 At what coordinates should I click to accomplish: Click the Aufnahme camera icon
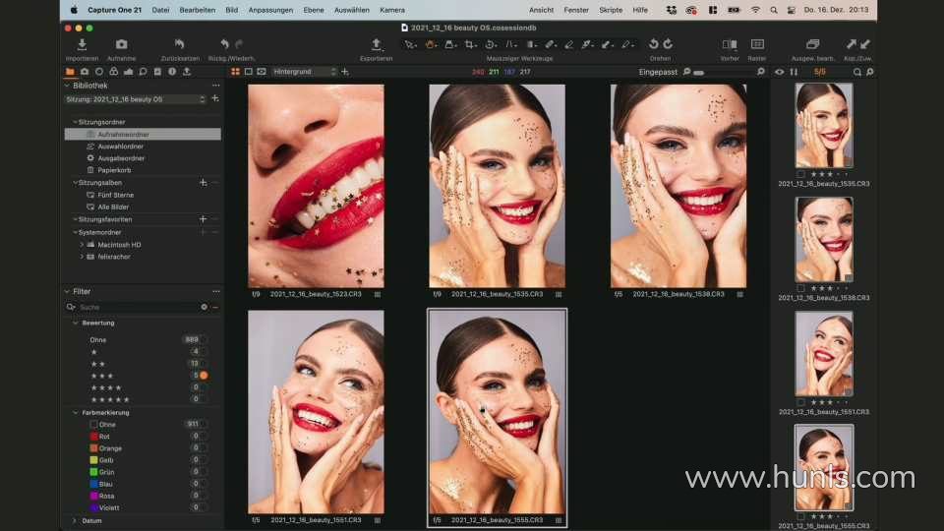click(121, 45)
